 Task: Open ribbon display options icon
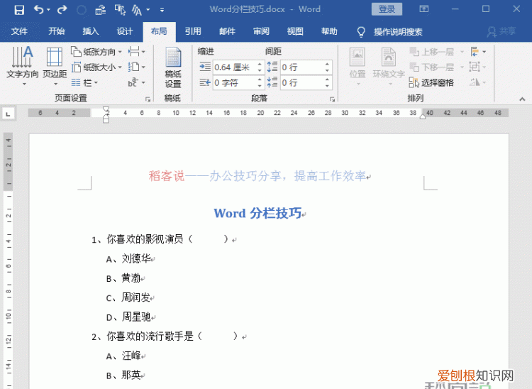(423, 9)
